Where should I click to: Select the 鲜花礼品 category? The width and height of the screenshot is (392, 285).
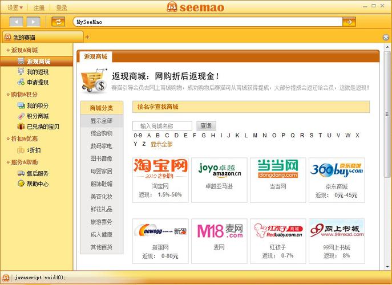[x=102, y=209]
